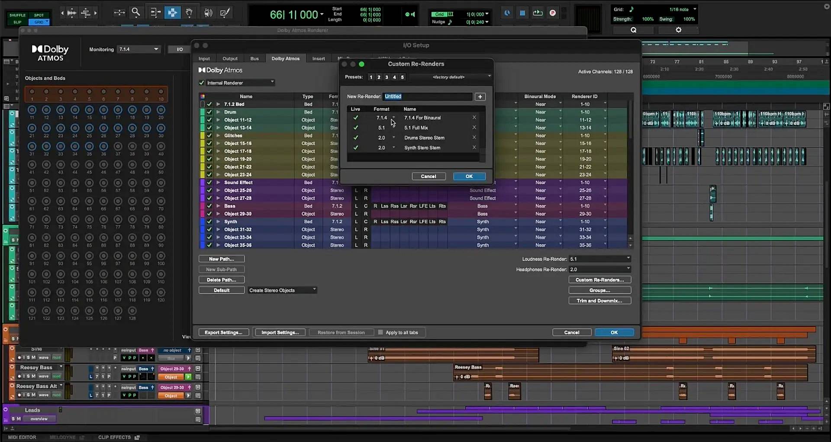Click the Export Settings button
Image resolution: width=831 pixels, height=442 pixels.
coord(223,332)
